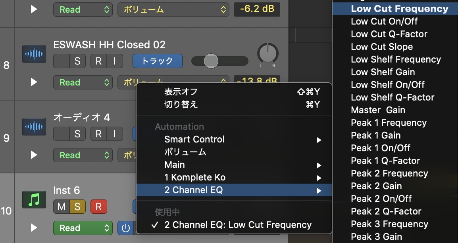Choose 表示オフ in the context menu

click(181, 92)
